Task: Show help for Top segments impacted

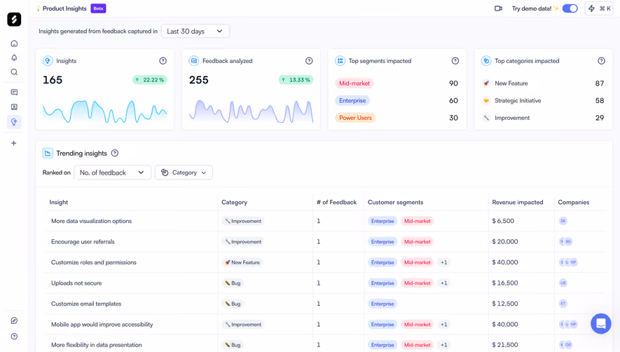Action: [455, 60]
